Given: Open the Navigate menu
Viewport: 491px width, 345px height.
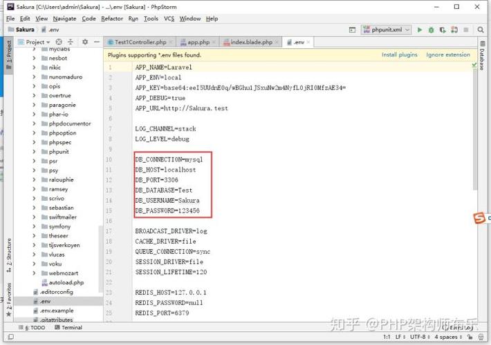Looking at the screenshot, I should 64,19.
